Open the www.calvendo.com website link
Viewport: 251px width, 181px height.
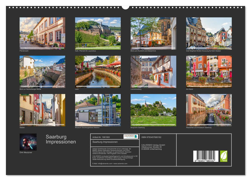[x=120, y=164]
